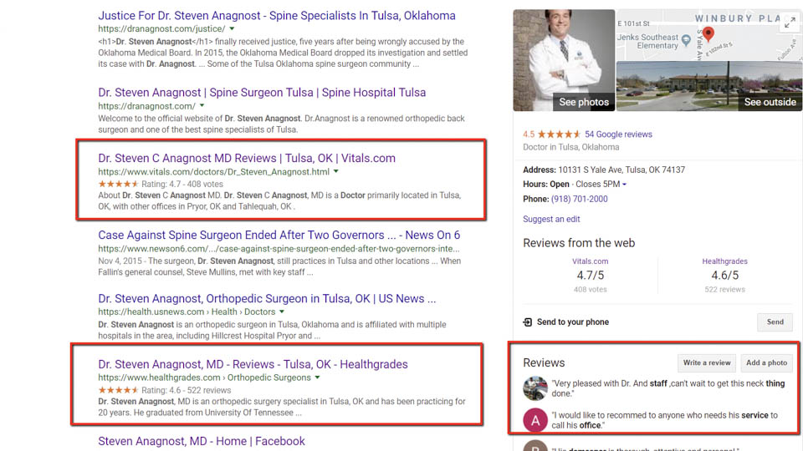Click the Orthopedic Surgeons breadcrumb in Healthgrades URL

click(x=269, y=378)
